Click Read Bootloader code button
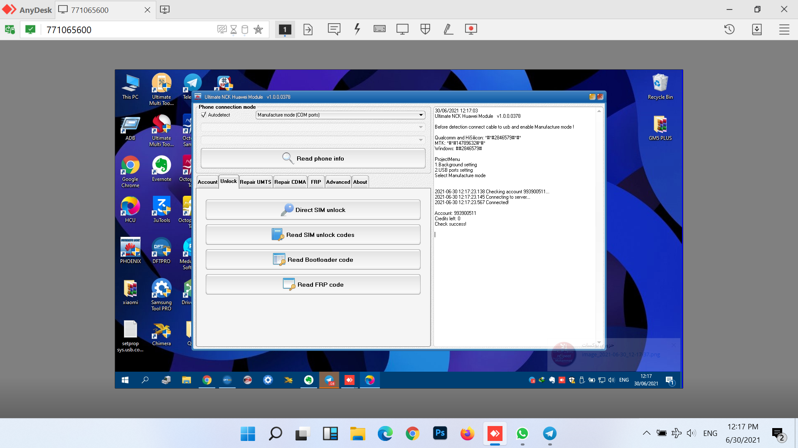 (313, 260)
